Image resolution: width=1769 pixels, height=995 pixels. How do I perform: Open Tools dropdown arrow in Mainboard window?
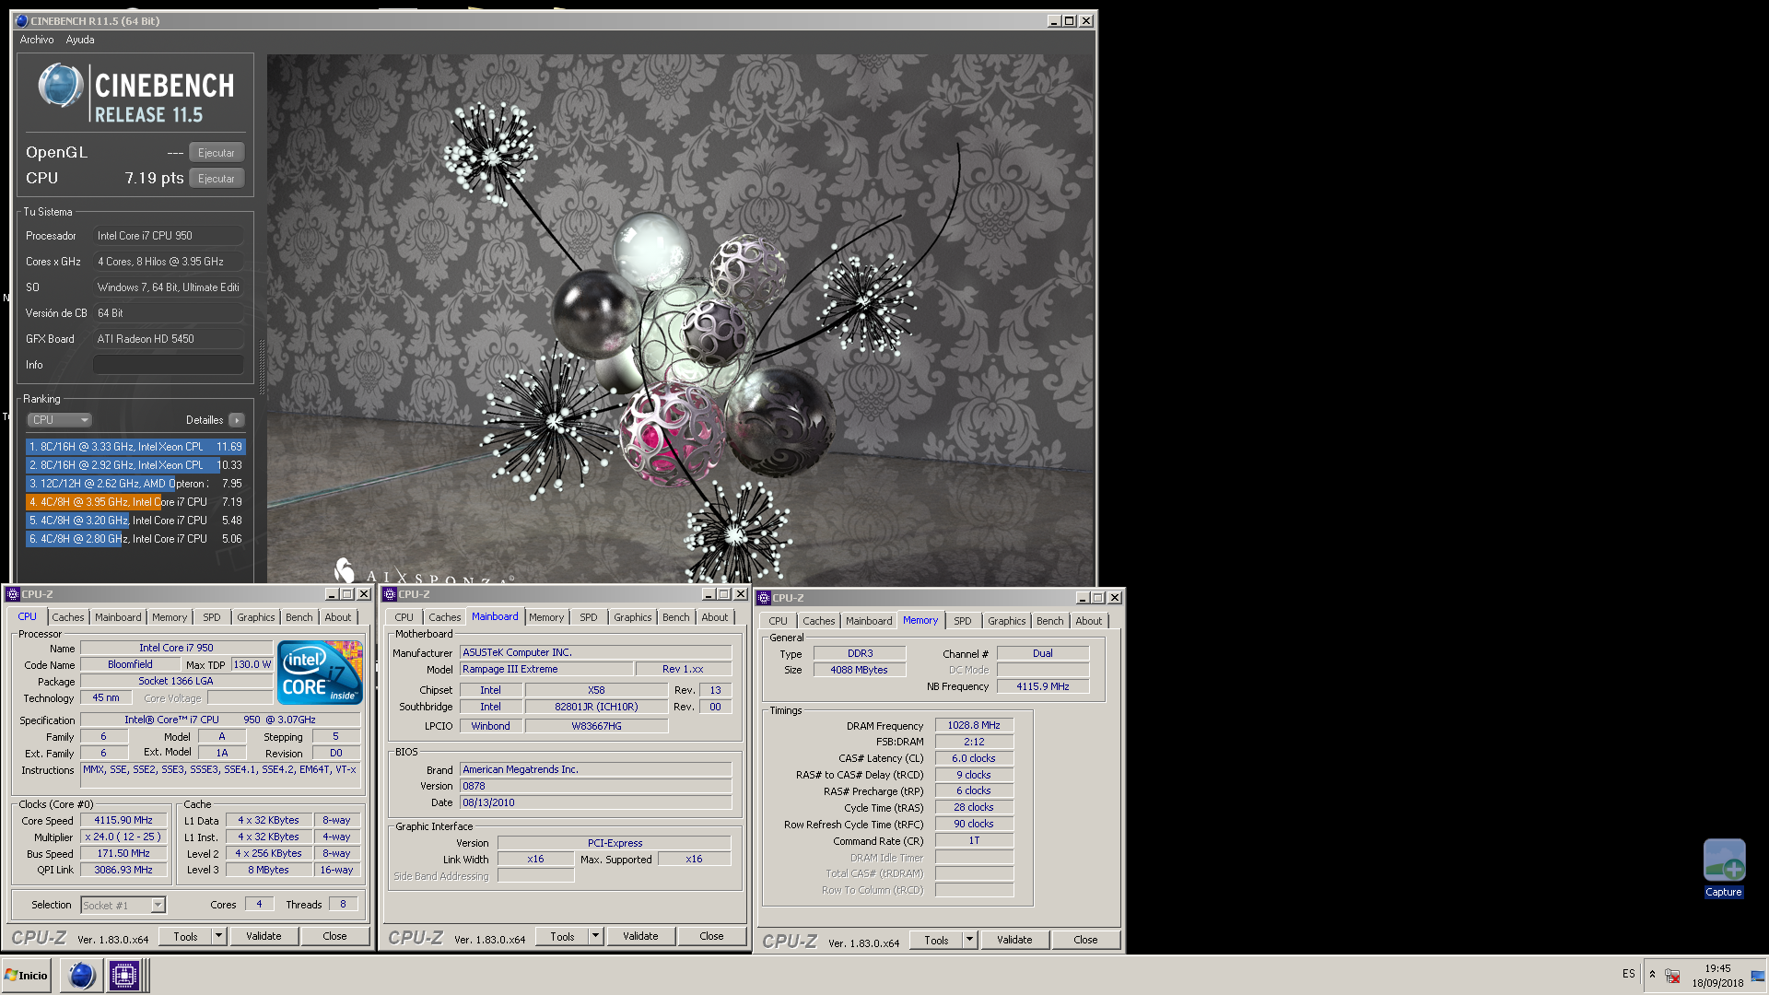click(x=595, y=936)
